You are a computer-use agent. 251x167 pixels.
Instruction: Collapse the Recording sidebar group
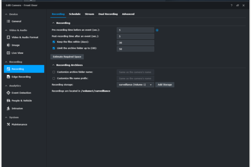[x=6, y=62]
